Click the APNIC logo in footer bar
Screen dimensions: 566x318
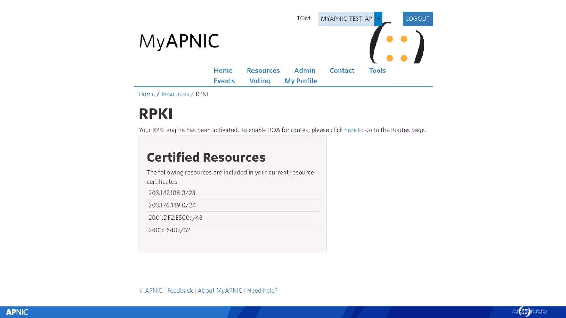pyautogui.click(x=17, y=312)
